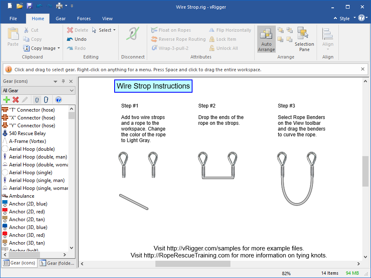This screenshot has width=371, height=278.
Task: Expand the Copy Image dropdown arrow
Action: [x=59, y=48]
